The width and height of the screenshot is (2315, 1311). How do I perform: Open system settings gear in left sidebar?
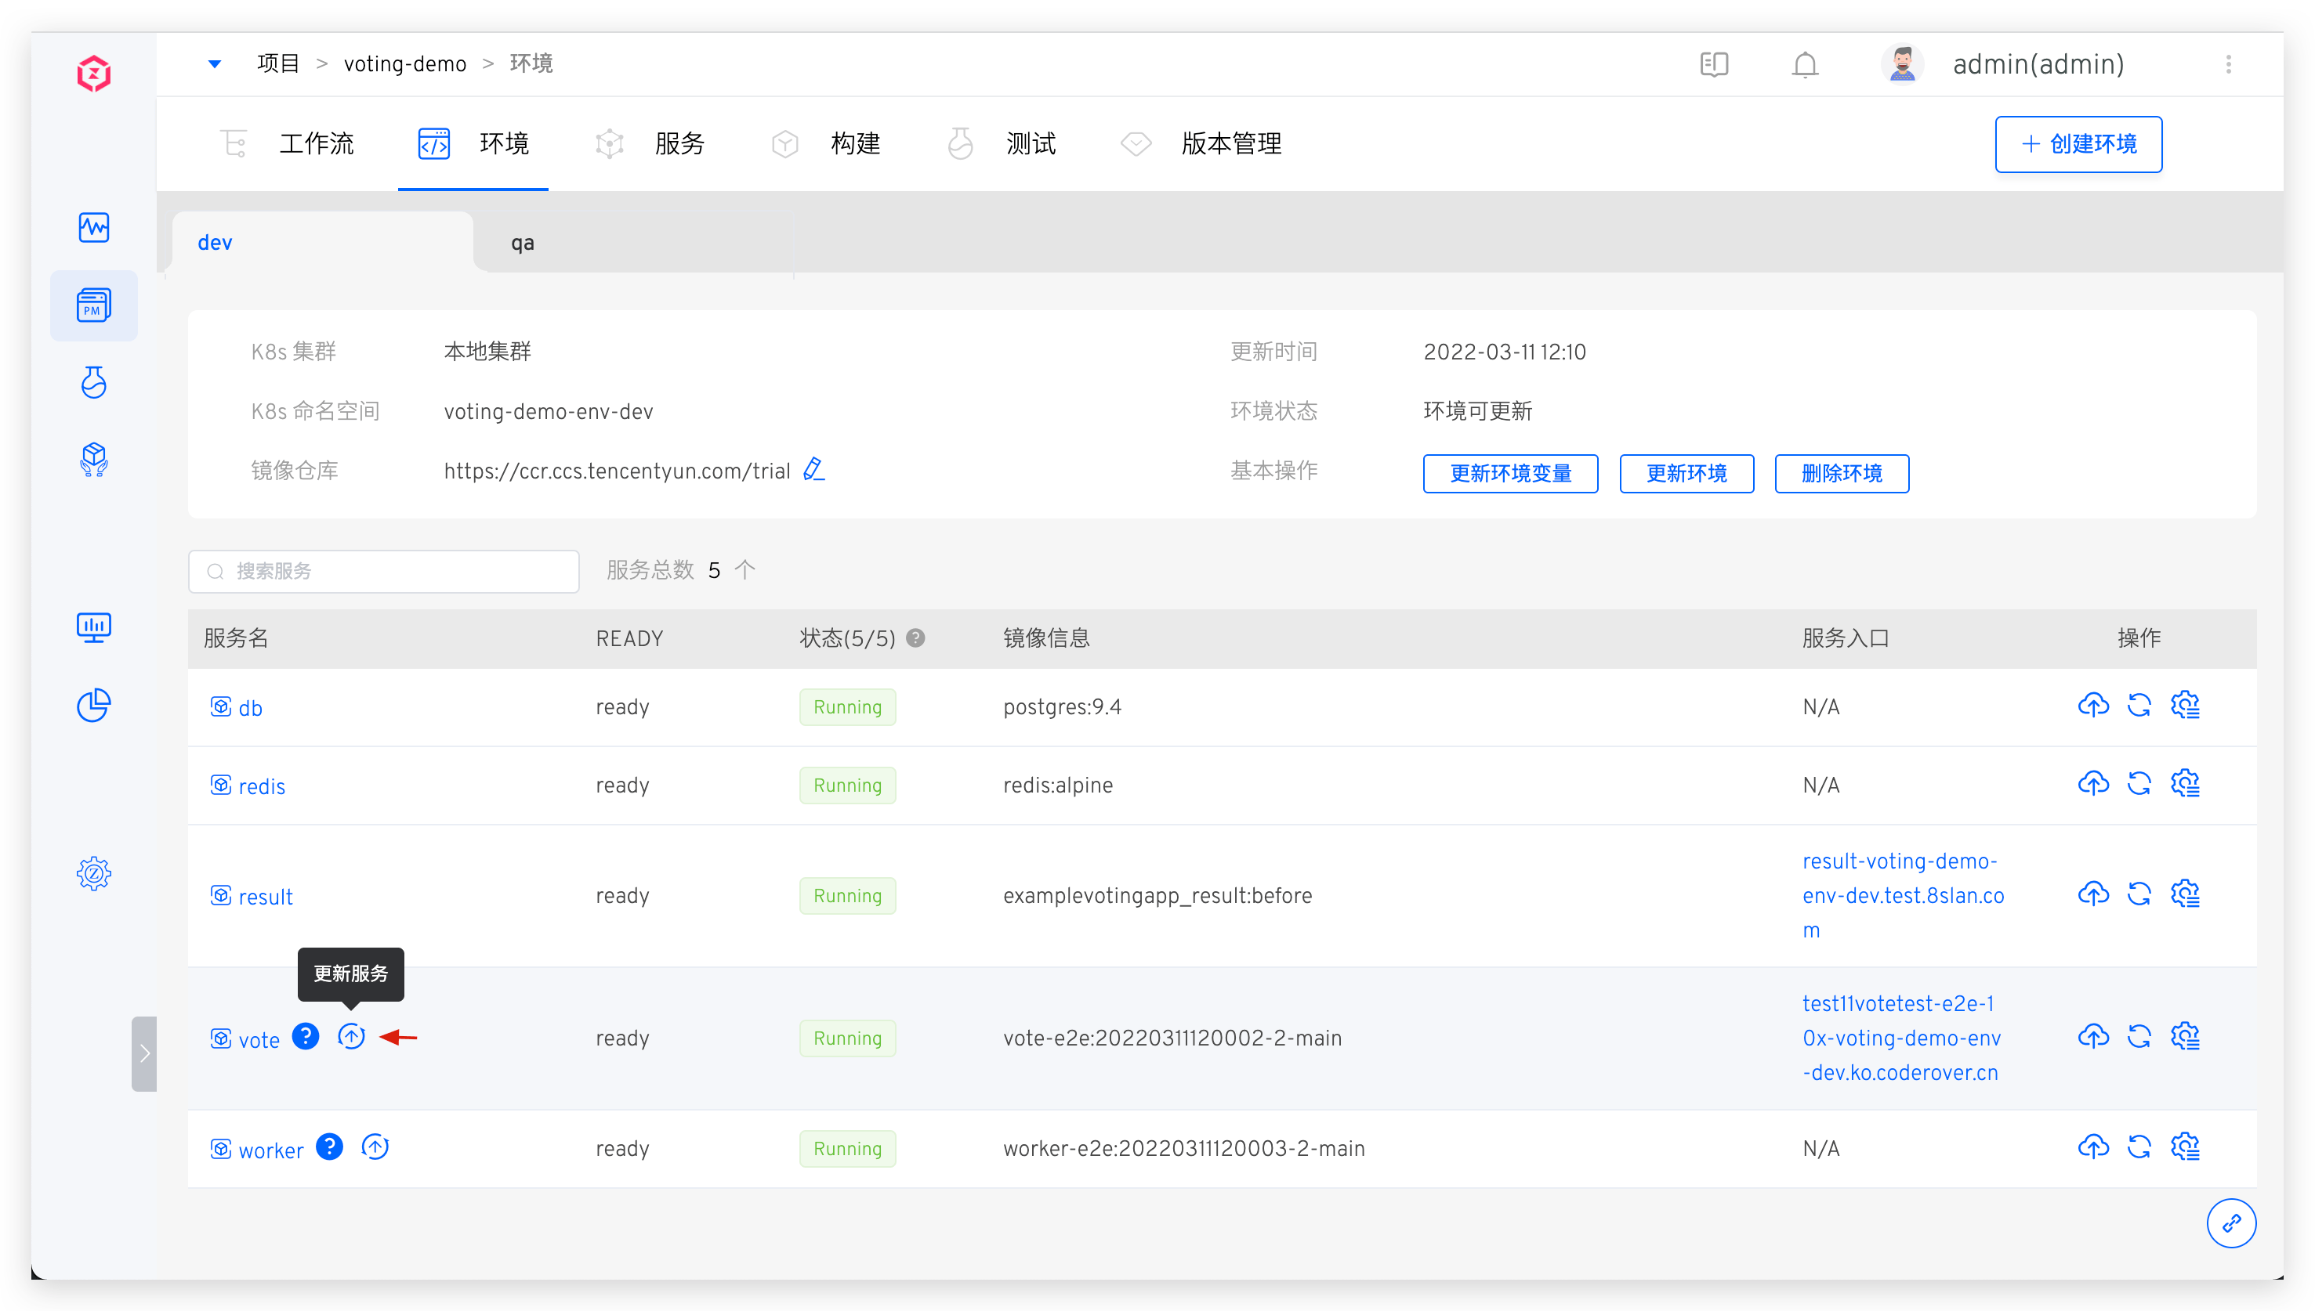(94, 873)
